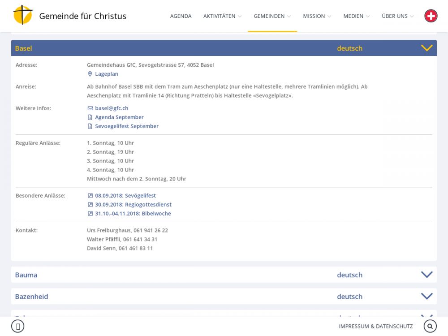Click the search magnifier icon
The image size is (448, 336).
point(430,326)
